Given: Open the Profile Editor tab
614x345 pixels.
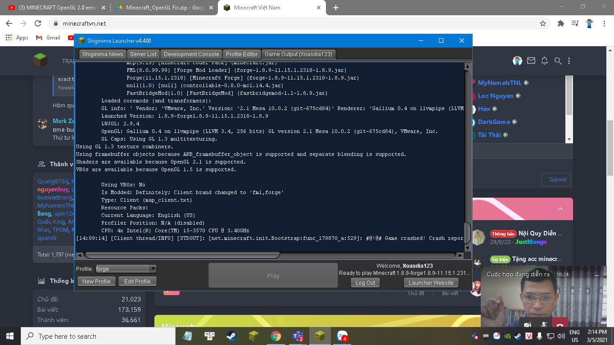Looking at the screenshot, I should (242, 54).
